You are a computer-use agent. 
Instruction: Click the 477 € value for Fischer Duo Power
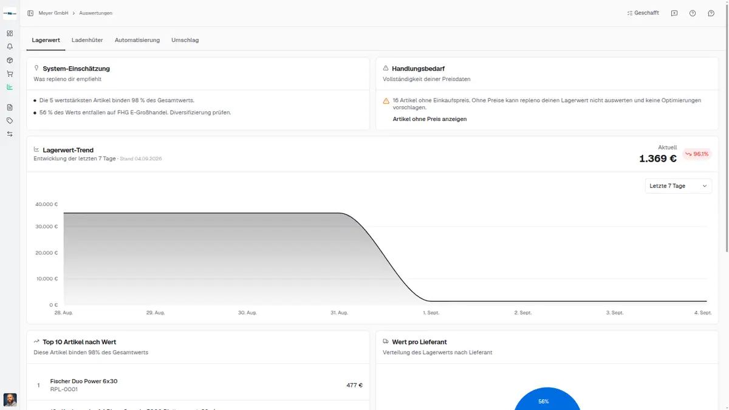355,385
